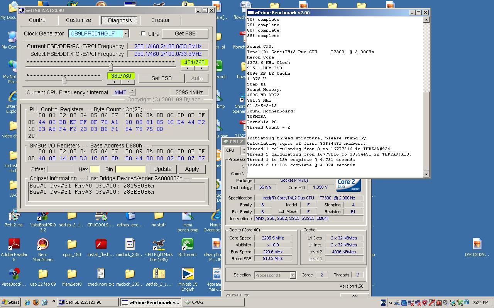Image resolution: width=494 pixels, height=308 pixels.
Task: Click the lower FSB slider thumb (380/760)
Action: pyautogui.click(x=64, y=80)
